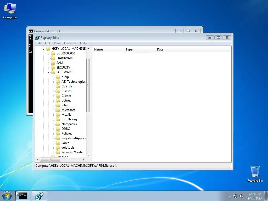Click the Registry Editor title bar icon
The image size is (268, 201).
(37, 38)
